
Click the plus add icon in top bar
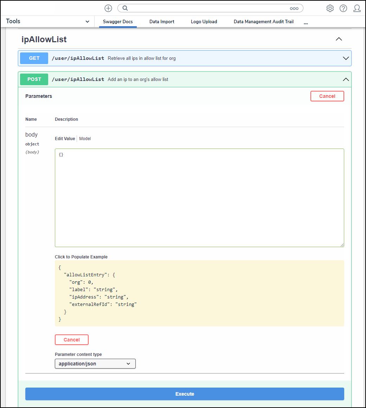point(108,8)
